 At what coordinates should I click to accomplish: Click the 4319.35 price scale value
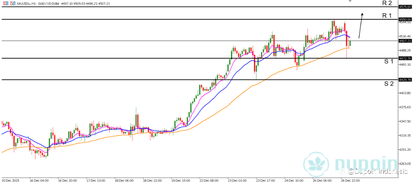[x=405, y=136]
